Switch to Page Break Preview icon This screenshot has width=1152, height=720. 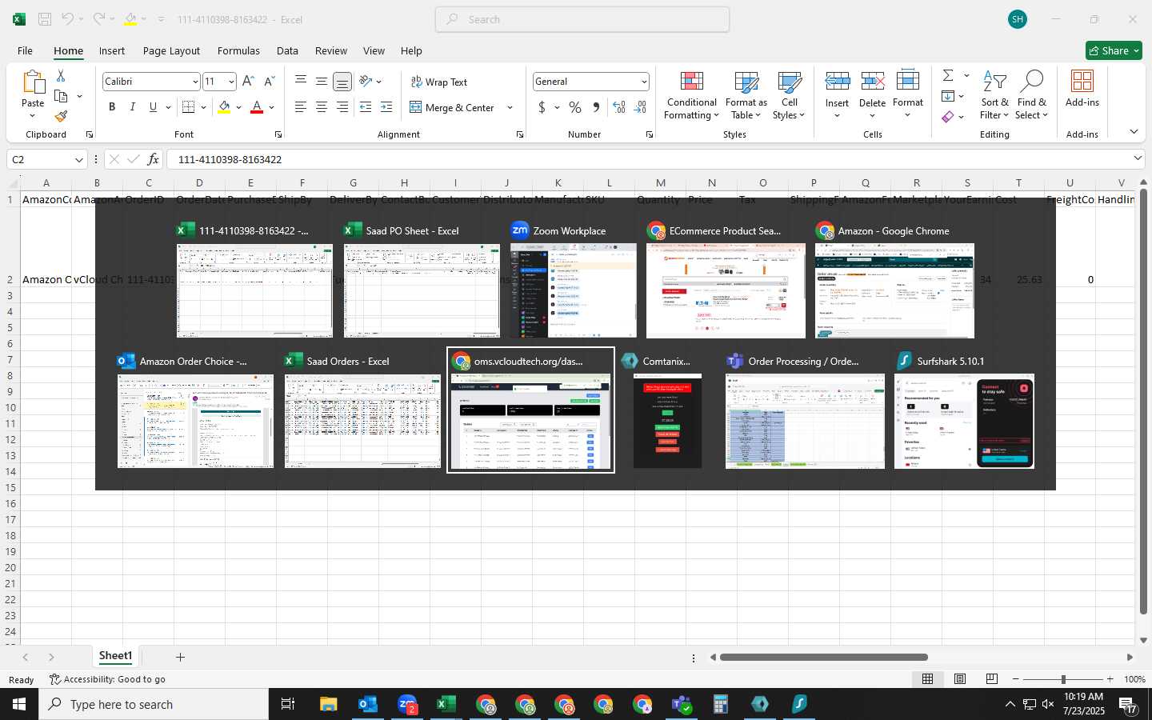992,679
